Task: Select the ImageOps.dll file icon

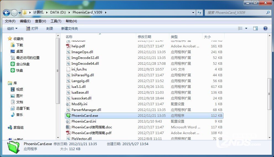Action: point(68,52)
